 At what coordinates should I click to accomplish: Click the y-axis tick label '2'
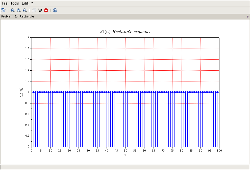coord(29,37)
